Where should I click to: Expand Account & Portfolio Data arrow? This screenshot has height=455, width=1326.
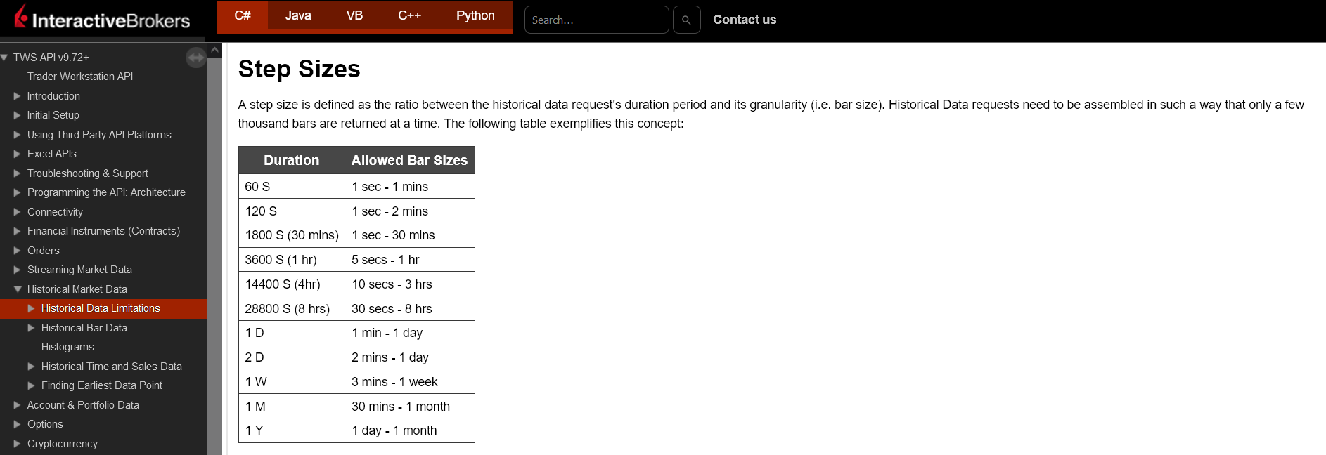(x=18, y=405)
